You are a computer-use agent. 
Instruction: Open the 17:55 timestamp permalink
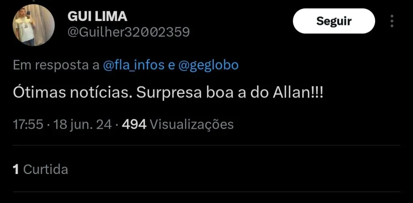[28, 124]
